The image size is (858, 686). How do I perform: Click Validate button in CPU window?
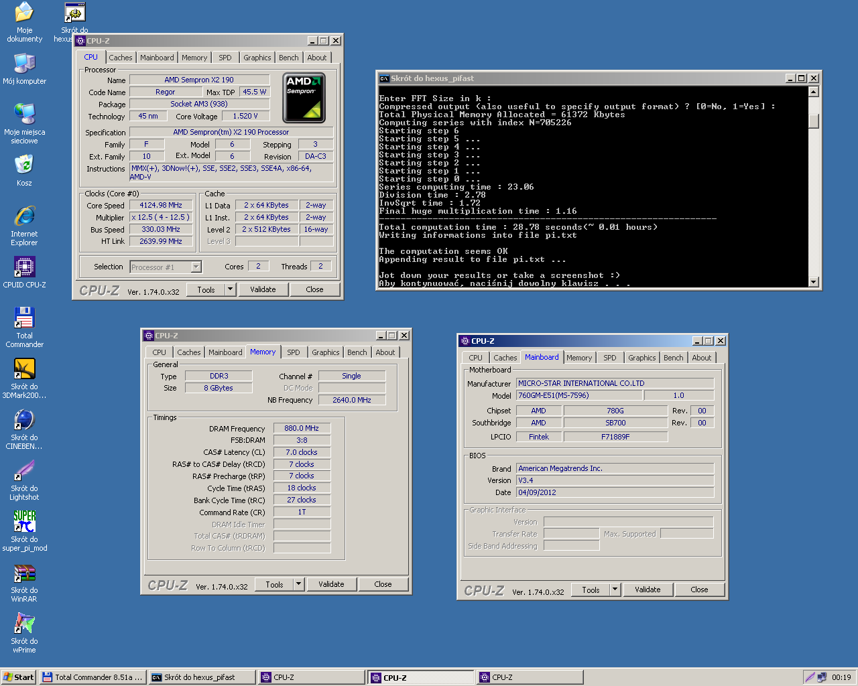coord(263,289)
